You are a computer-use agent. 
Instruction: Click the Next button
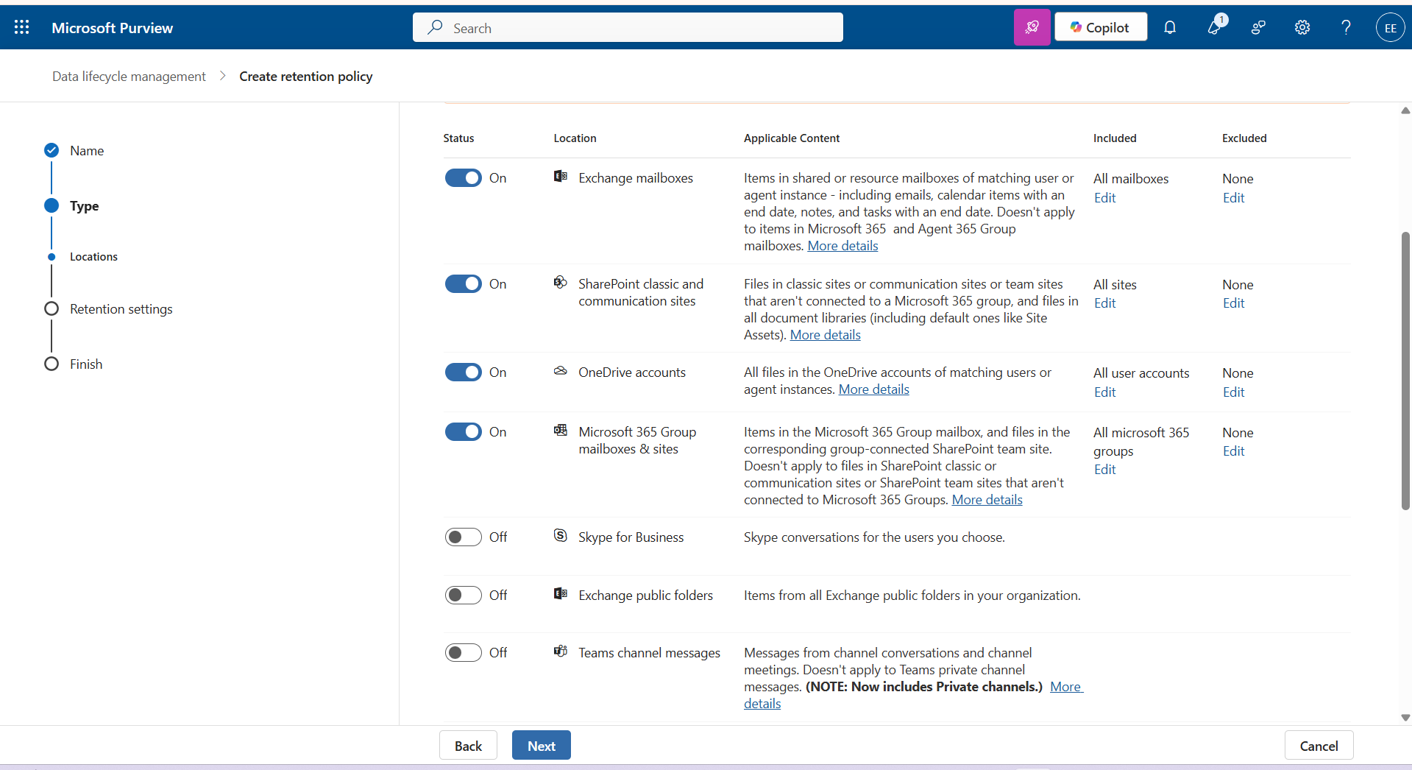point(541,746)
